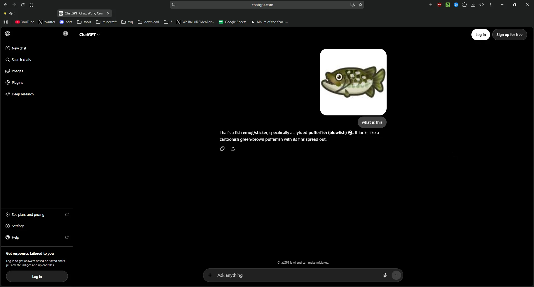This screenshot has height=287, width=534.
Task: Click the plus attach icon in composer
Action: coord(210,275)
